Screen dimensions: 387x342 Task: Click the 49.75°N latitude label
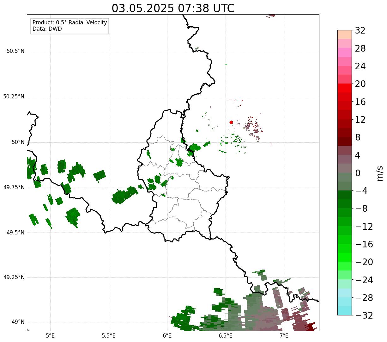(14, 187)
